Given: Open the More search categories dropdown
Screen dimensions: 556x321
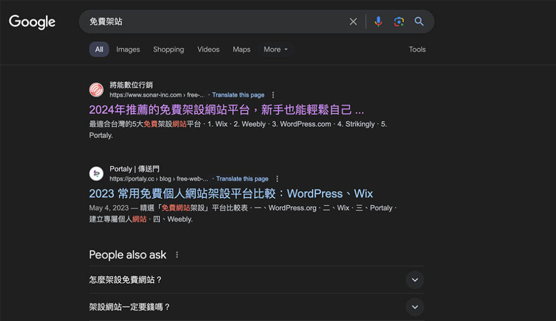Looking at the screenshot, I should (276, 49).
